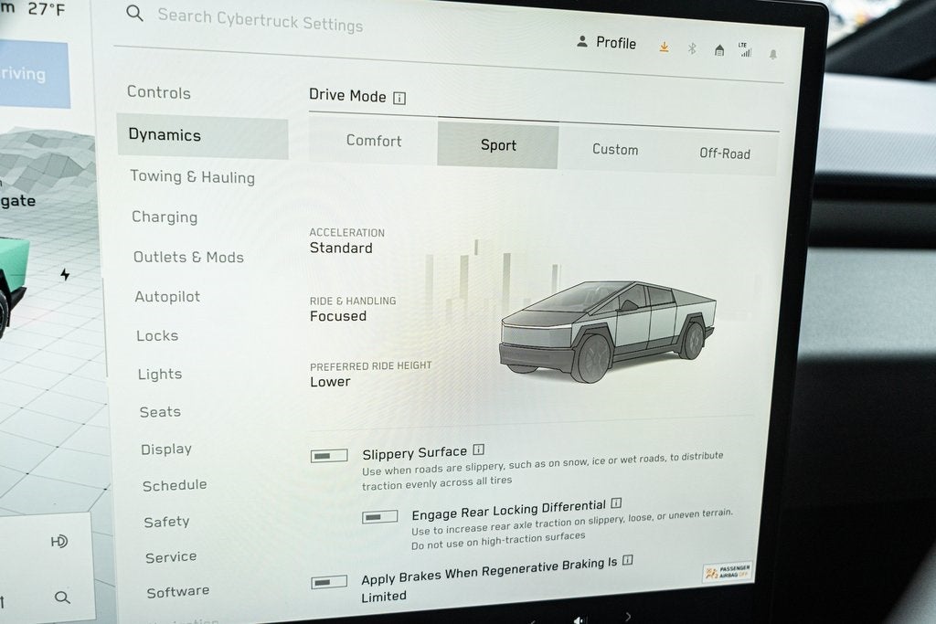Enable Slippery Surface mode
Screen dimensions: 936x624
(x=328, y=454)
